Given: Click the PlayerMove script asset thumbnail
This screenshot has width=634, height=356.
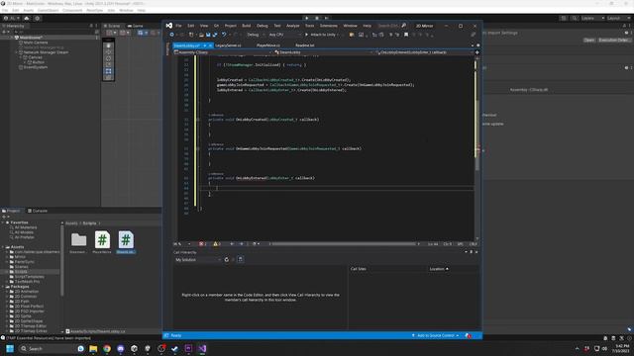Looking at the screenshot, I should (102, 239).
